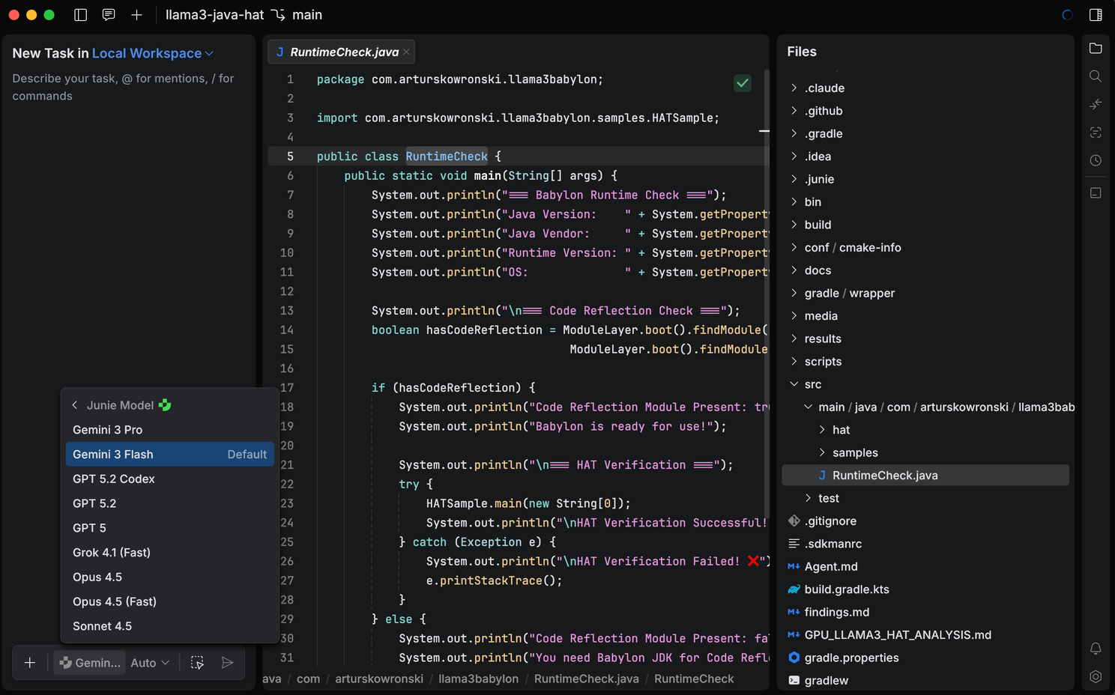The height and width of the screenshot is (695, 1115).
Task: Open the chat tasks icon in title bar
Action: (x=109, y=15)
